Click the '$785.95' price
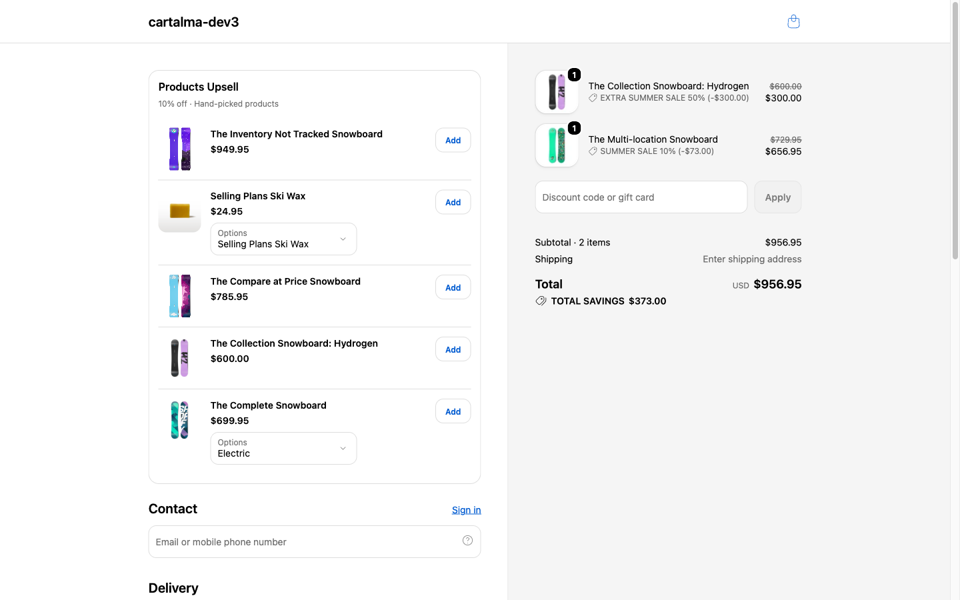 pos(229,297)
